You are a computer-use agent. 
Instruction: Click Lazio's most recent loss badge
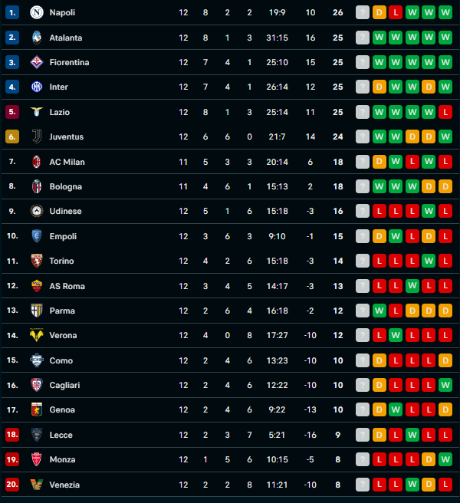pos(446,112)
